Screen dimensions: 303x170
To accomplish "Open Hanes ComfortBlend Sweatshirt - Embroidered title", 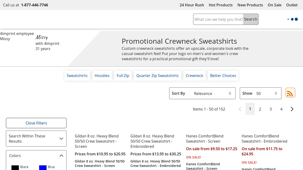I will tap(264, 139).
